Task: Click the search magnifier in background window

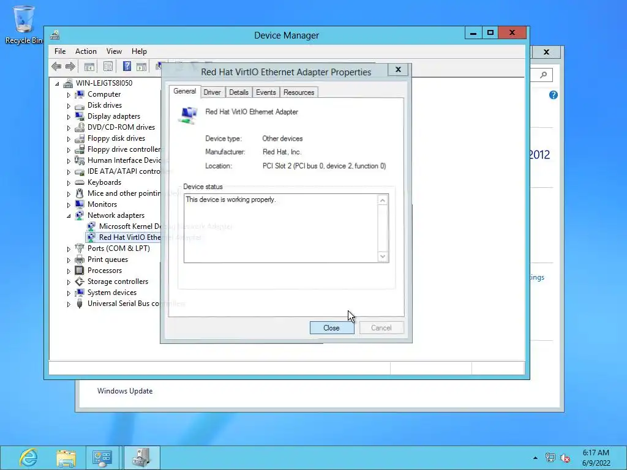Action: (543, 75)
